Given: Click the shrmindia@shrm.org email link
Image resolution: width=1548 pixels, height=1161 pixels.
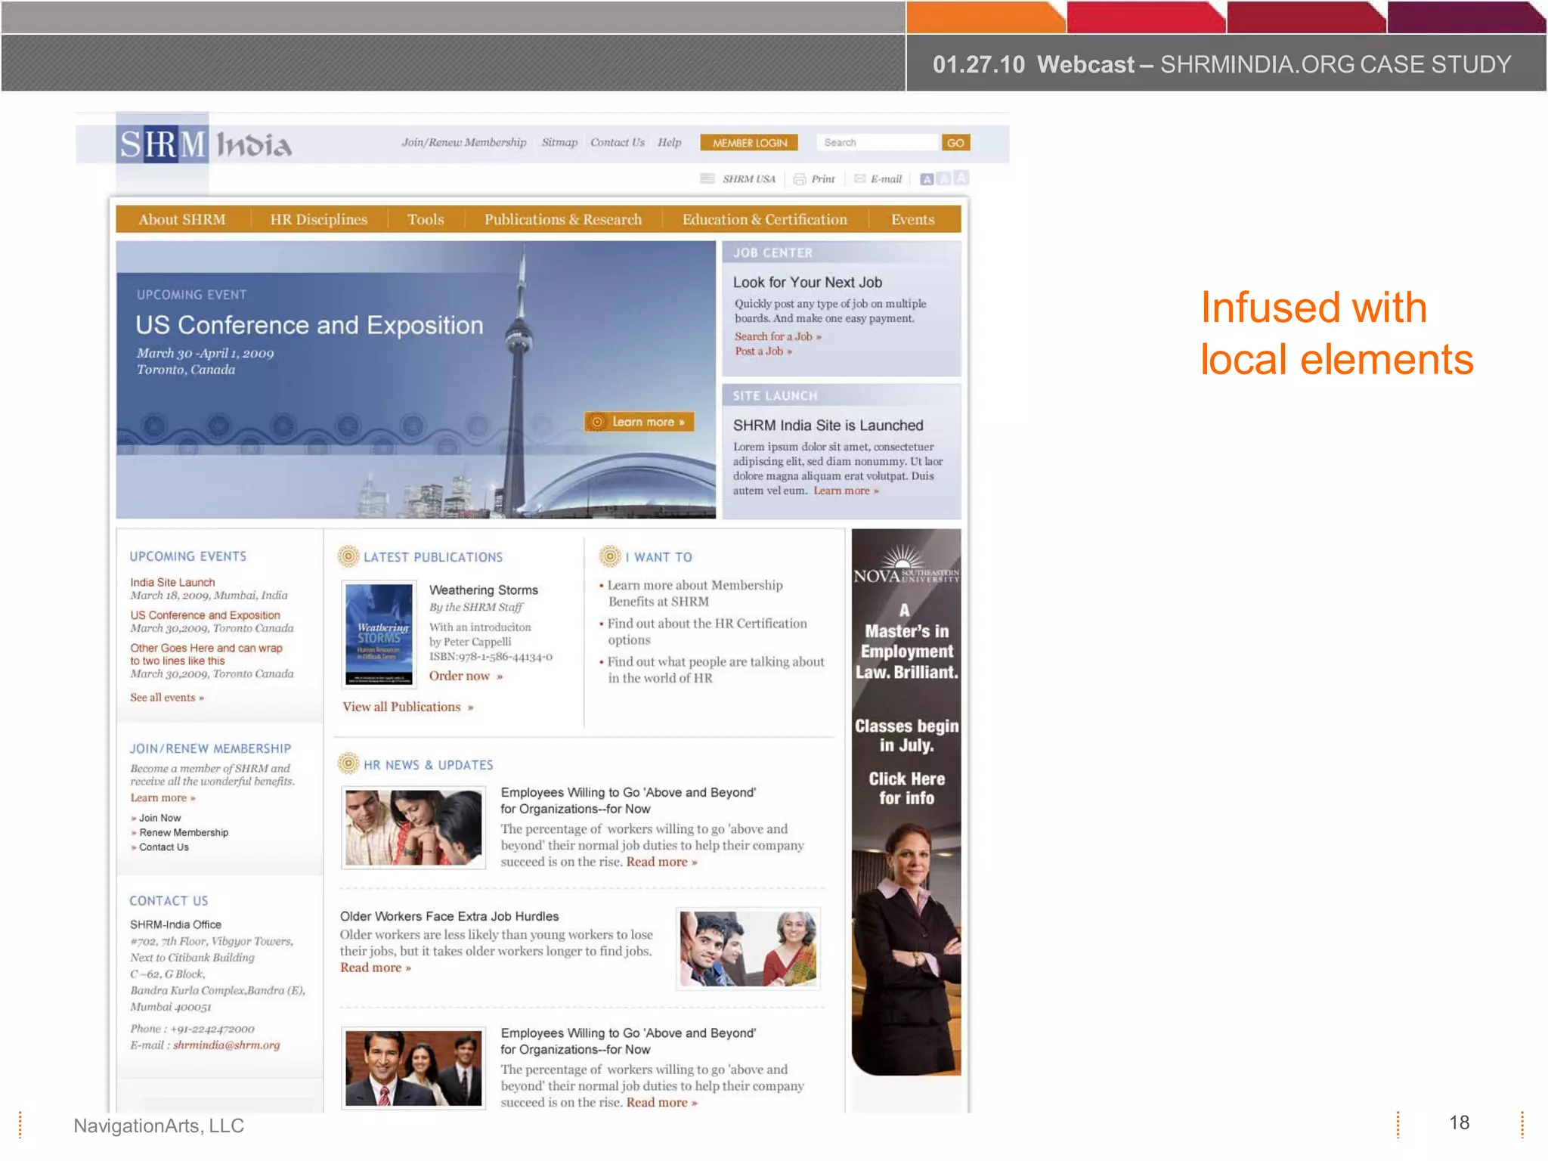Looking at the screenshot, I should 227,1045.
